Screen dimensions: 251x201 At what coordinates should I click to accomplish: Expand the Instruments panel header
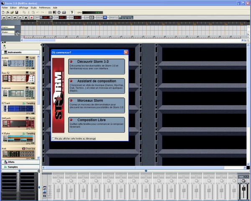(20, 52)
